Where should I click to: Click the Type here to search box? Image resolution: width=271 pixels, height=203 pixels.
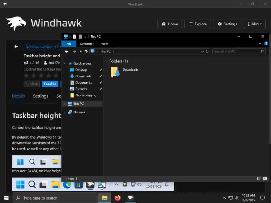pos(55,198)
